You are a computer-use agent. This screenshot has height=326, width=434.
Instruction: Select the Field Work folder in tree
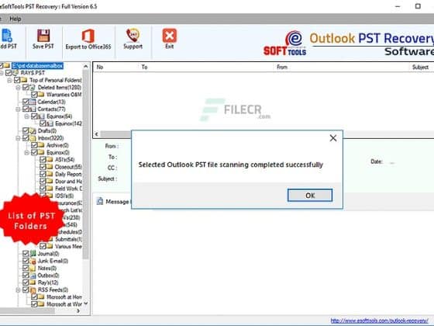(68, 189)
